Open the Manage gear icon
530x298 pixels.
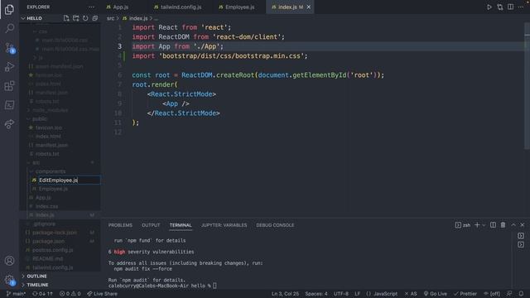point(9,280)
